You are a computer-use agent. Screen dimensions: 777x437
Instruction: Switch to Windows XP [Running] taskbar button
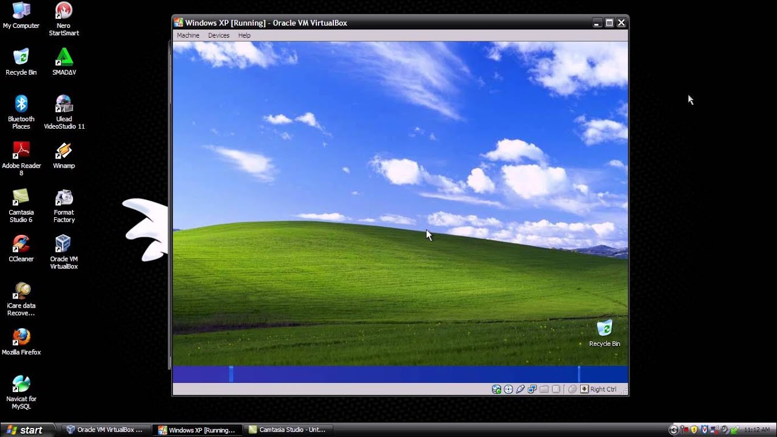click(197, 430)
